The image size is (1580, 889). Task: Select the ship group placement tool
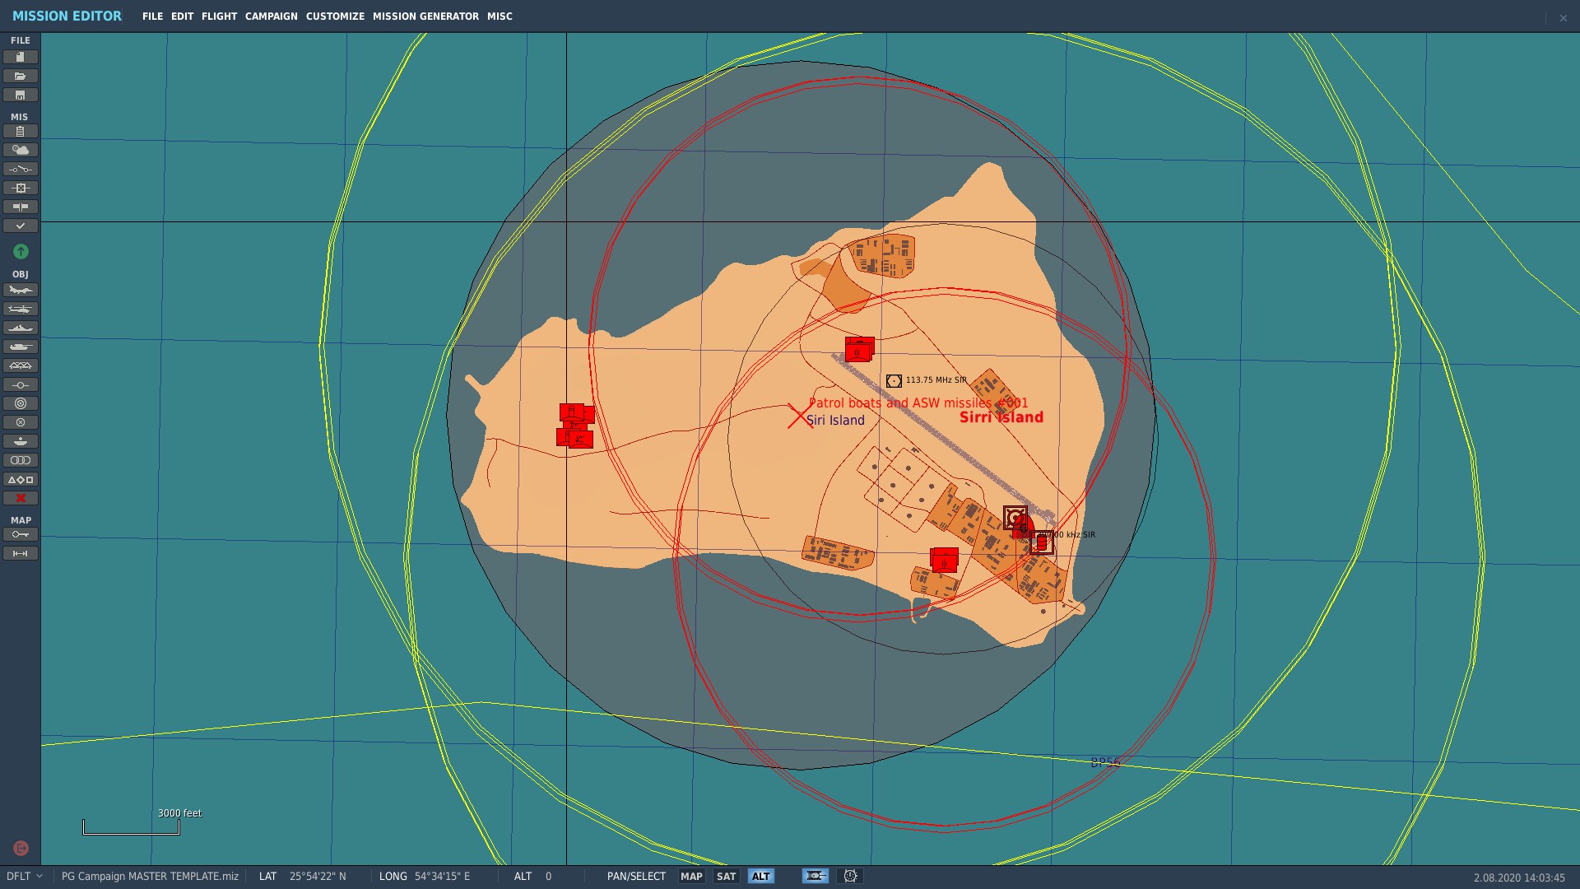click(21, 328)
